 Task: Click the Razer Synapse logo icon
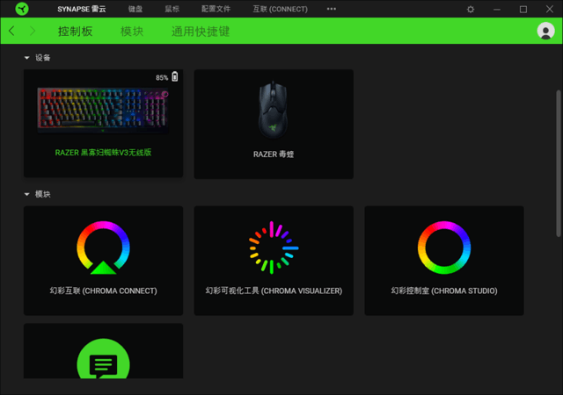22,9
